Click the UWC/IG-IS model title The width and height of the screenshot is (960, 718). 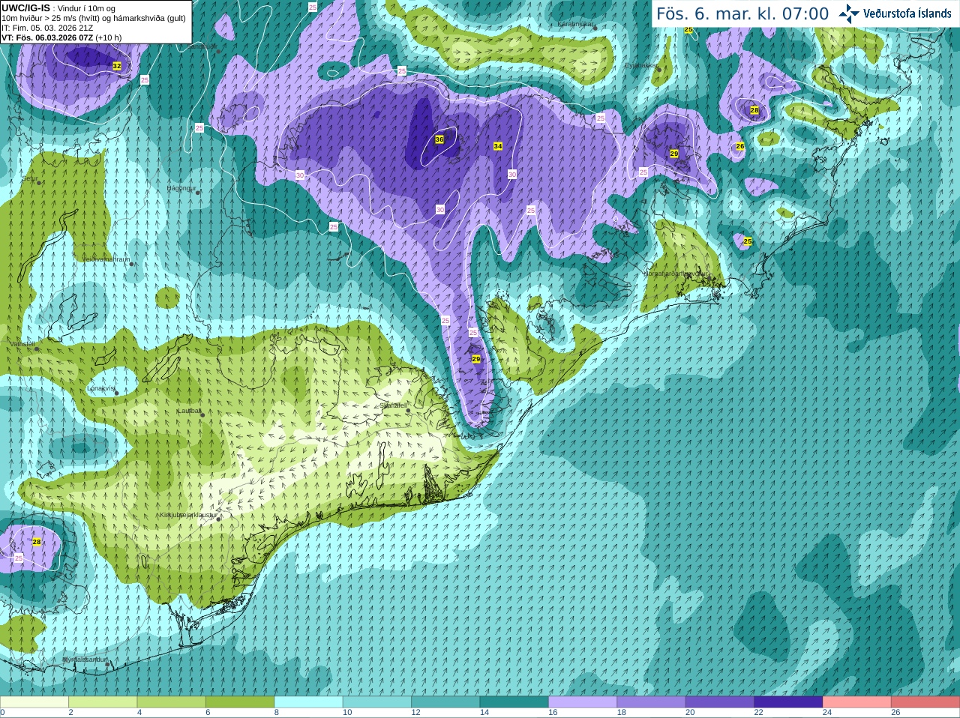coord(25,8)
